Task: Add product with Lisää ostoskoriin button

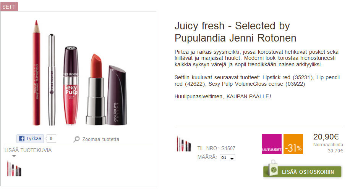Action: click(302, 171)
